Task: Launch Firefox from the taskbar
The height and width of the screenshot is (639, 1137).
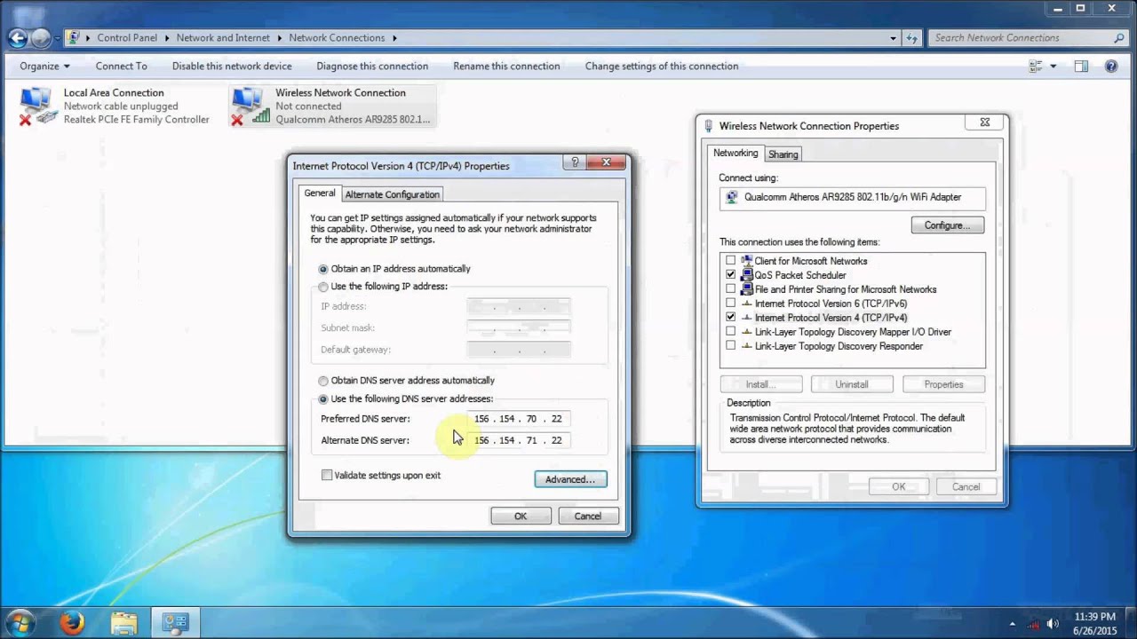Action: pyautogui.click(x=72, y=623)
